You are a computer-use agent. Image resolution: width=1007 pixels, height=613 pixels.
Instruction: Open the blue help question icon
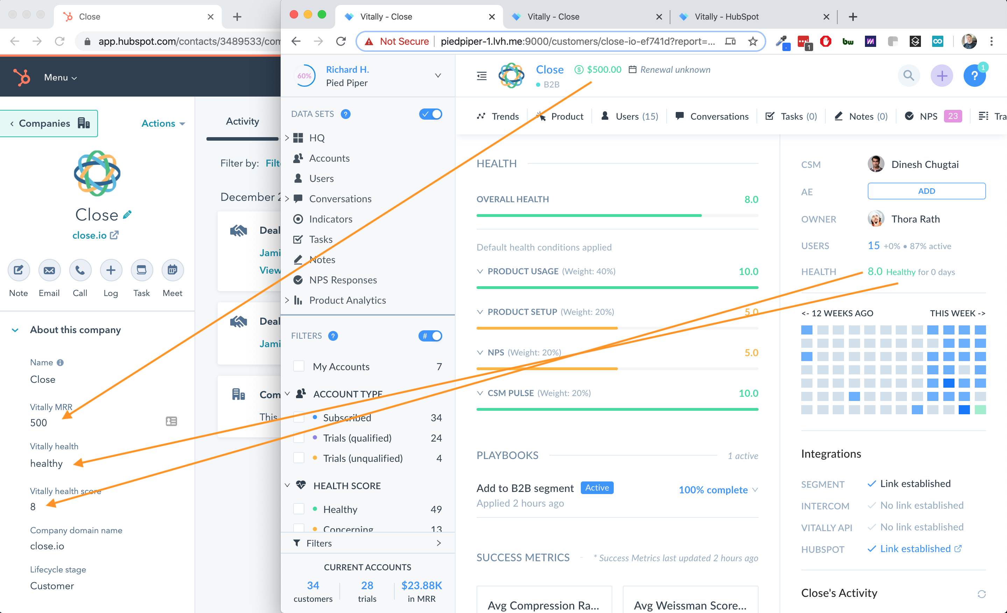pyautogui.click(x=974, y=76)
